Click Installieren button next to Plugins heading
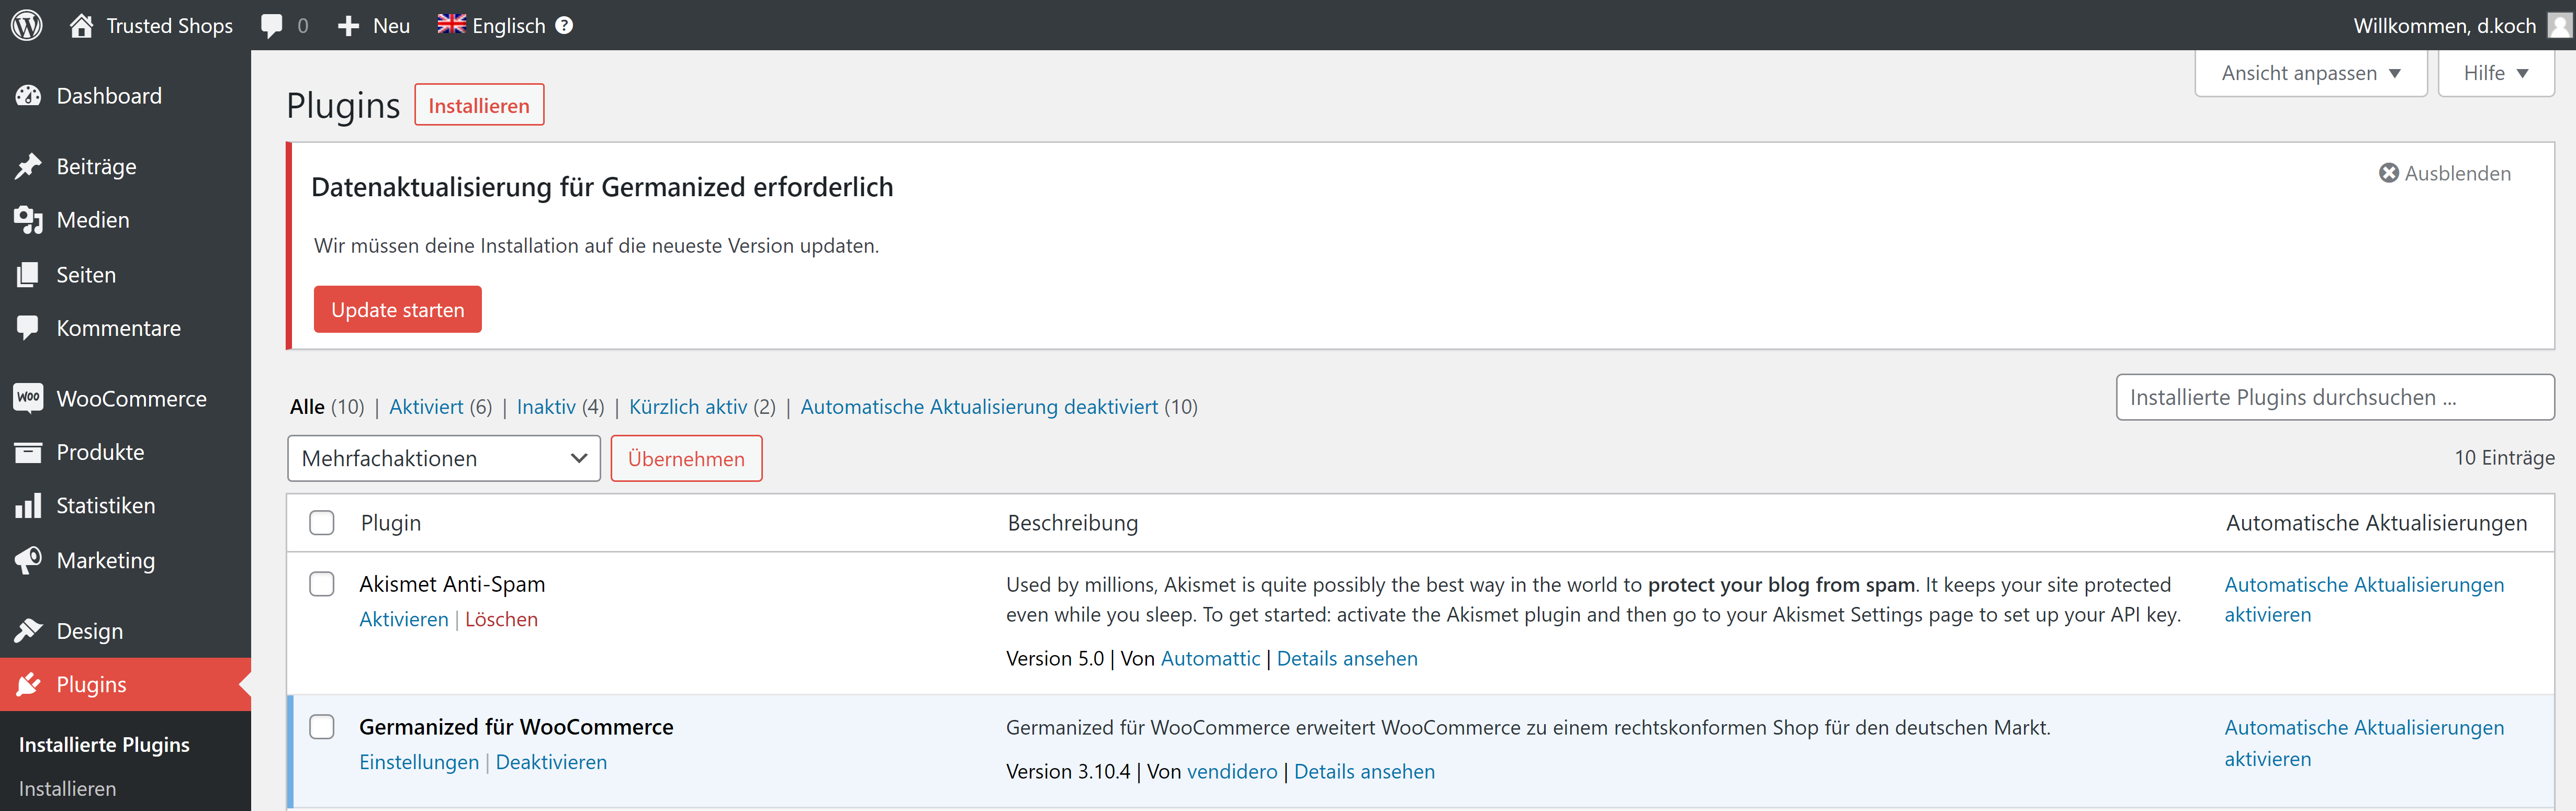2576x811 pixels. coord(479,105)
